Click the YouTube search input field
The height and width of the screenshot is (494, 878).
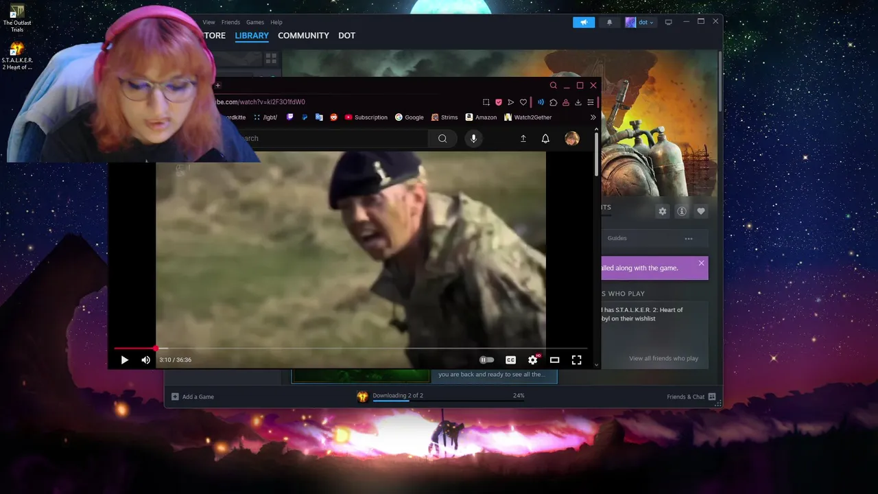tap(333, 139)
